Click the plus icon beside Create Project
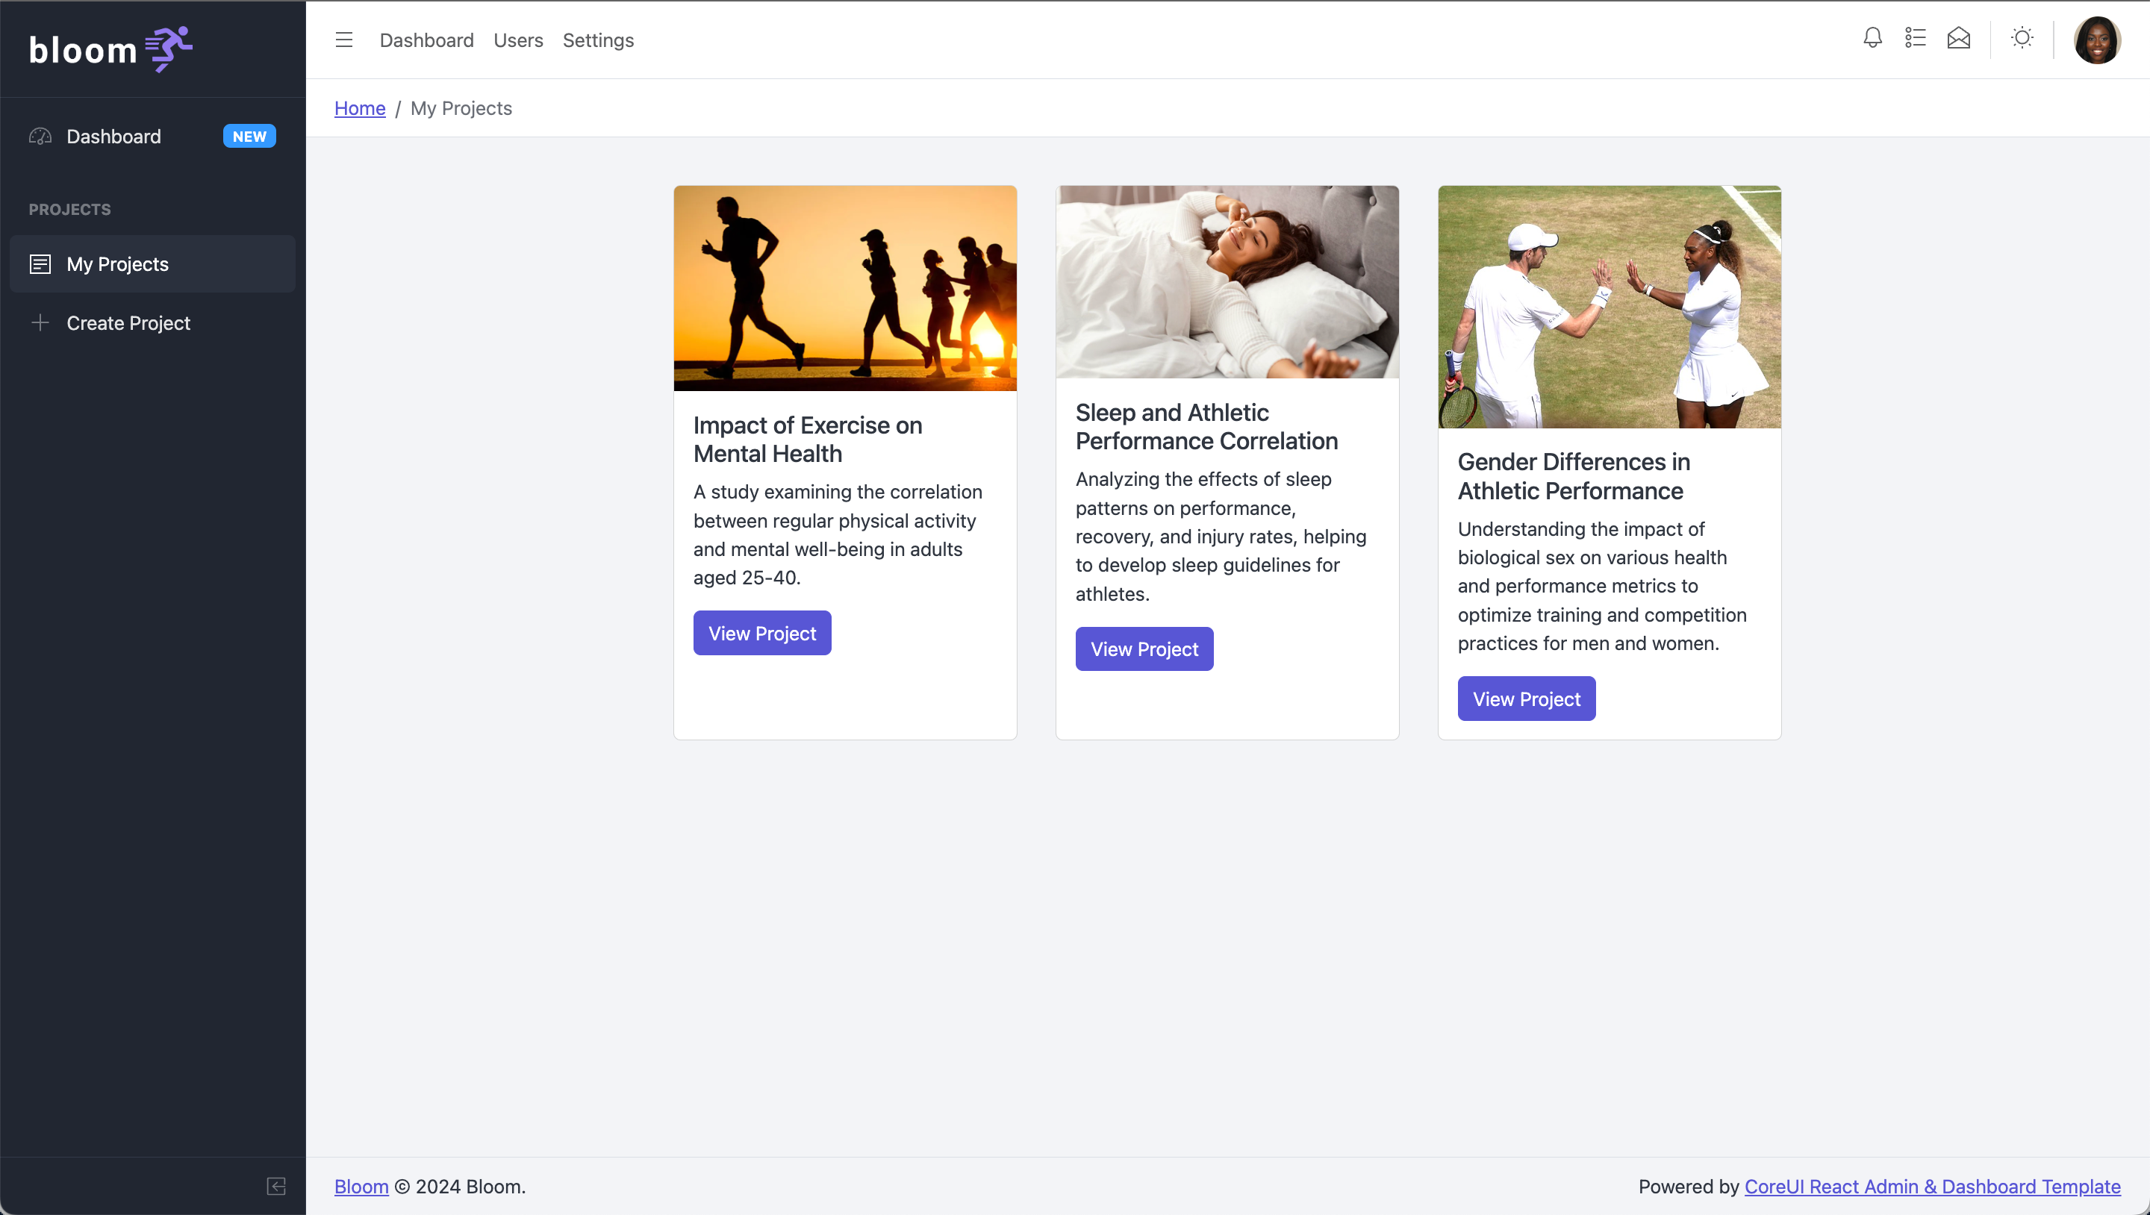2150x1215 pixels. coord(40,323)
